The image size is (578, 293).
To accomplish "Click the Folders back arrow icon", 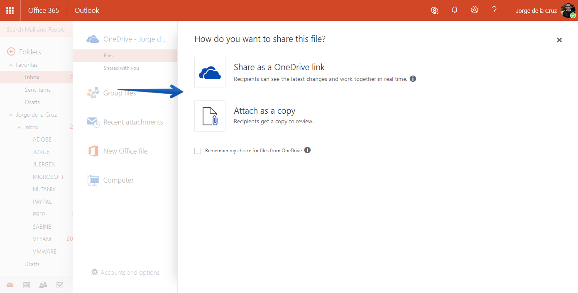I will tap(11, 51).
